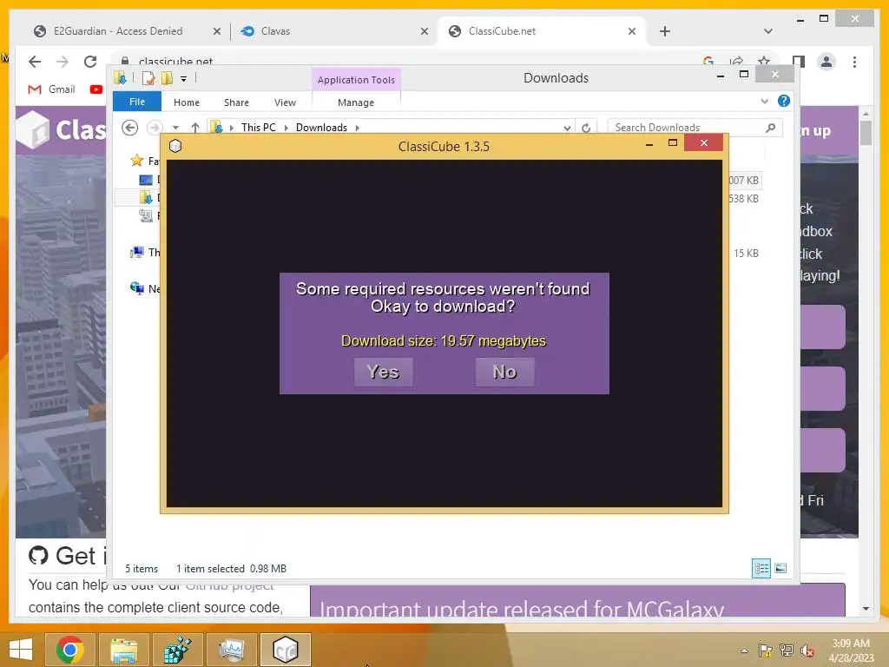Share this page from Chrome toolbar
Image resolution: width=889 pixels, height=667 pixels.
click(x=736, y=62)
